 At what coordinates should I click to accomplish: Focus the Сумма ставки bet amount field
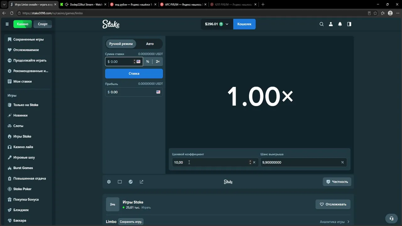pos(124,62)
